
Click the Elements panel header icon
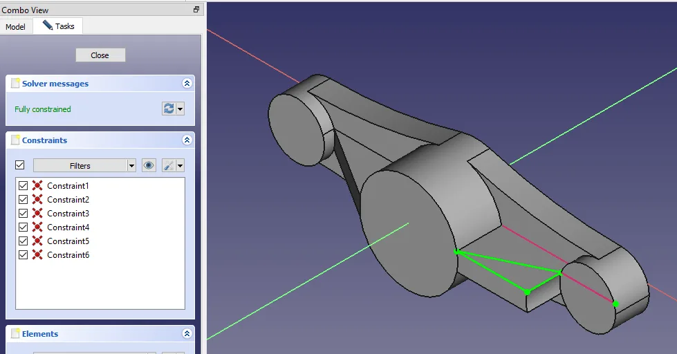(15, 334)
